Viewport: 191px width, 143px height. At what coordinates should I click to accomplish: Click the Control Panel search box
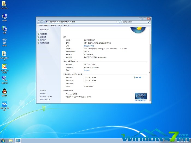[135, 22]
